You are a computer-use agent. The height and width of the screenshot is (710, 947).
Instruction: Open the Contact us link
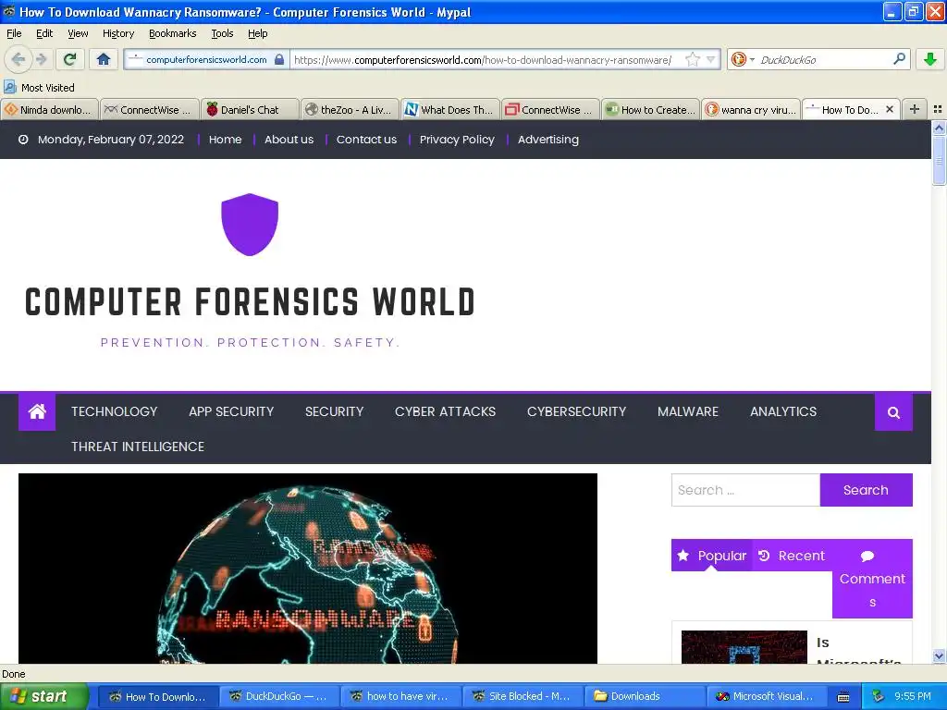tap(366, 140)
